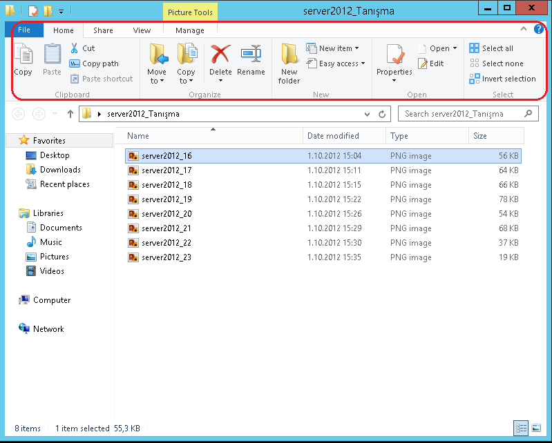The image size is (552, 443).
Task: Open Properties using the checkmark icon
Action: 394,55
